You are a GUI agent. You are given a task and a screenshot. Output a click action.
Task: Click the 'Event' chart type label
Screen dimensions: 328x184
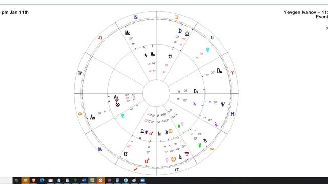(322, 17)
